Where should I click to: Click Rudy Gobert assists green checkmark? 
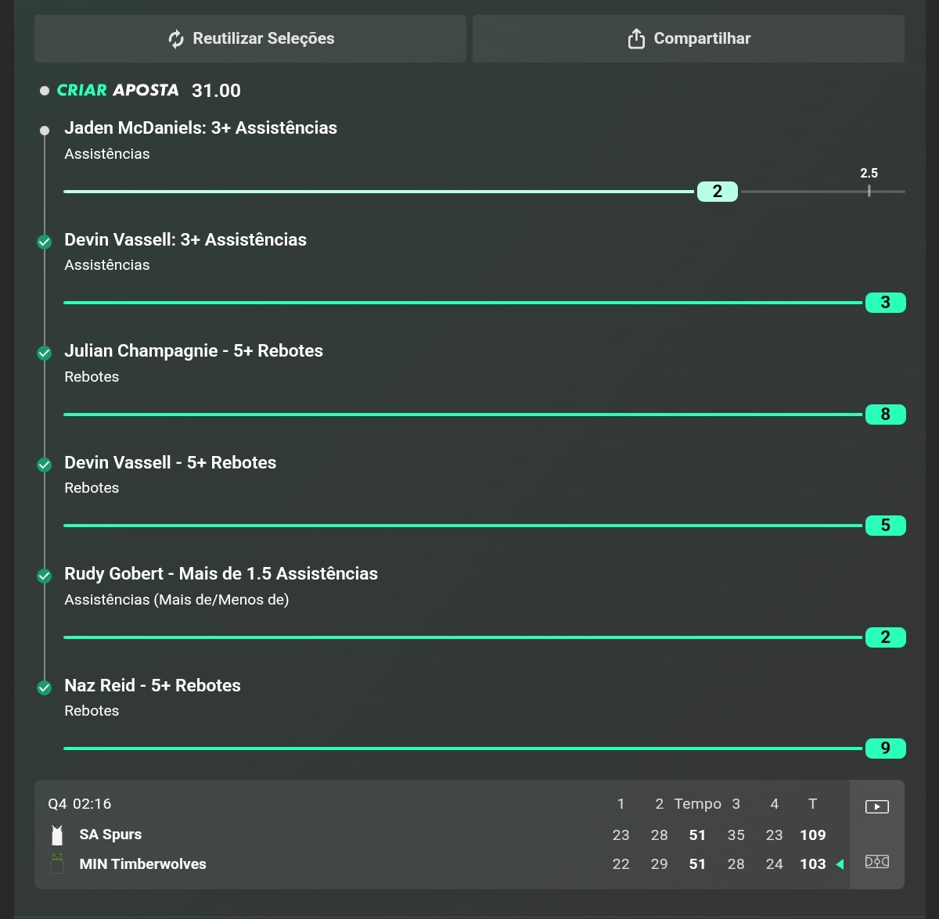tap(45, 576)
